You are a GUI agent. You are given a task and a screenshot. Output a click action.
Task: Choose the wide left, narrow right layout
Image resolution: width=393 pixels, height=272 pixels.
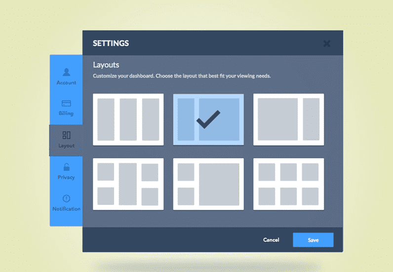(x=288, y=119)
